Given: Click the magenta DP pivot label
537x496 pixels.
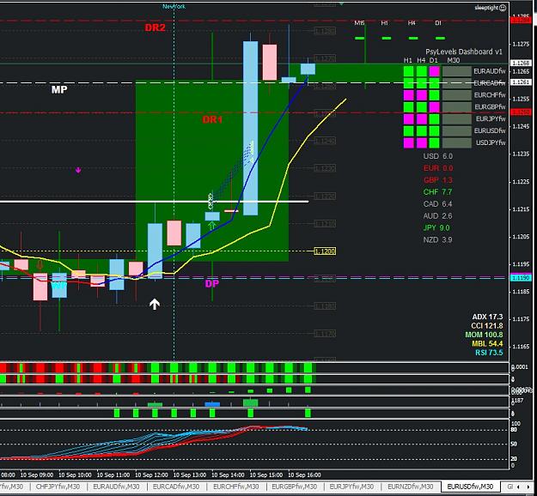Looking at the screenshot, I should (x=211, y=283).
